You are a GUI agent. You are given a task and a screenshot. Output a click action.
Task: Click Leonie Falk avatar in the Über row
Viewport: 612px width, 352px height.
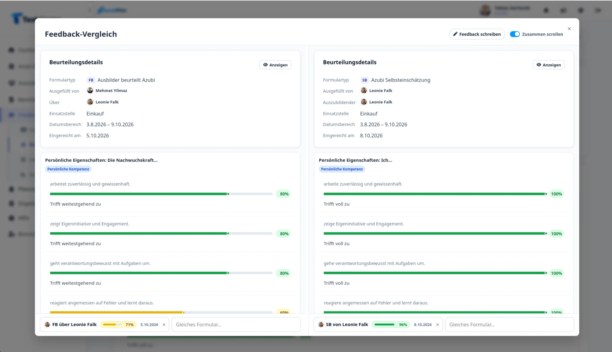[90, 102]
